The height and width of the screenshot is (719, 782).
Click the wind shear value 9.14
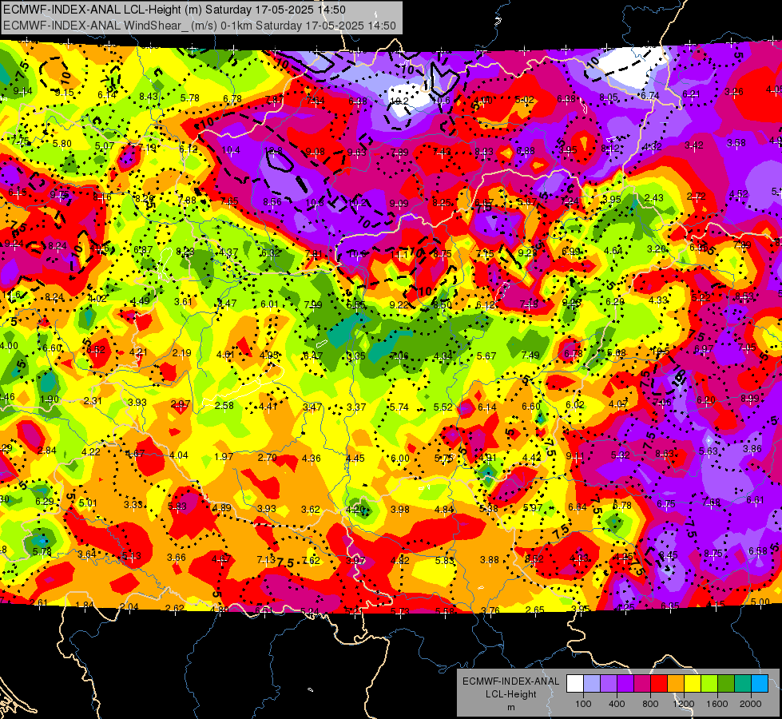point(23,91)
